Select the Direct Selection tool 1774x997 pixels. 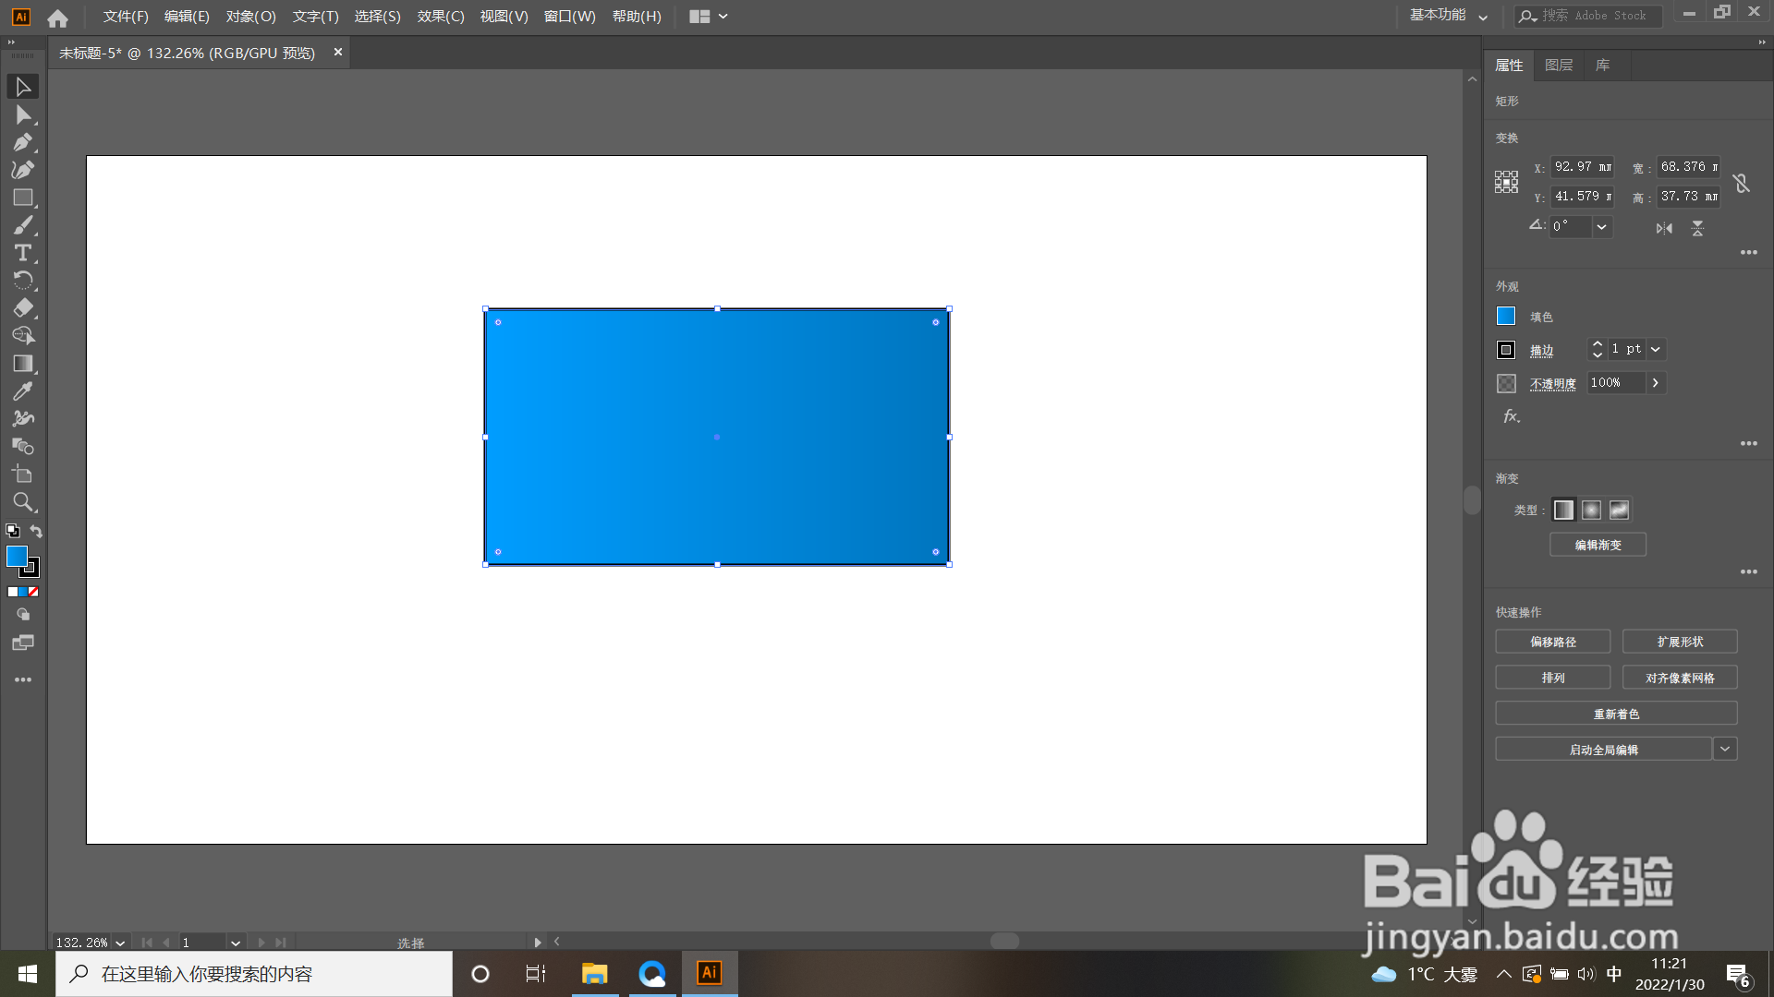23,114
